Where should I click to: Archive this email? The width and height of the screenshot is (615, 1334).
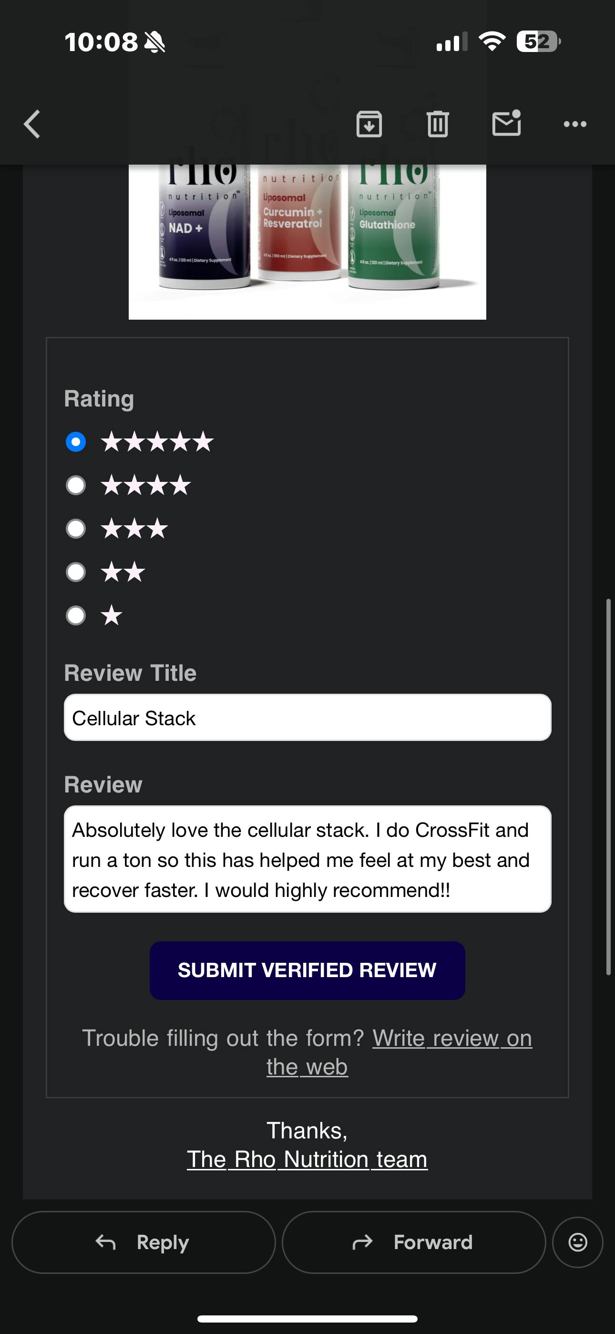click(369, 124)
